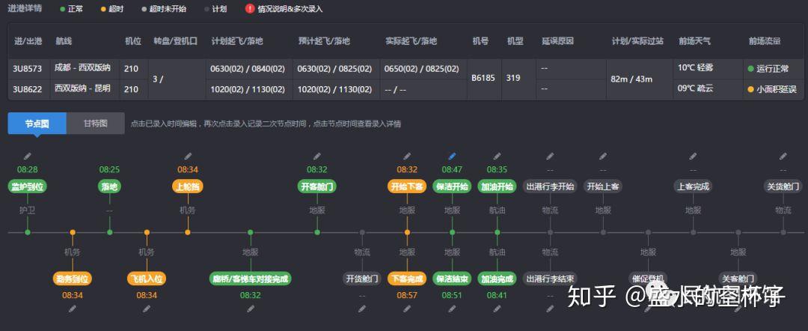Click the 08:41 time below 加油完成
The width and height of the screenshot is (808, 331).
point(497,295)
